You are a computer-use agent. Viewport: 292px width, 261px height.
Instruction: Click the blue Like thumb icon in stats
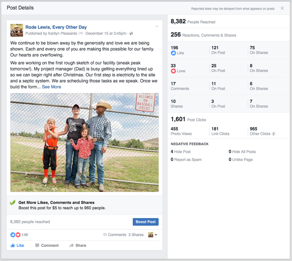(x=173, y=53)
